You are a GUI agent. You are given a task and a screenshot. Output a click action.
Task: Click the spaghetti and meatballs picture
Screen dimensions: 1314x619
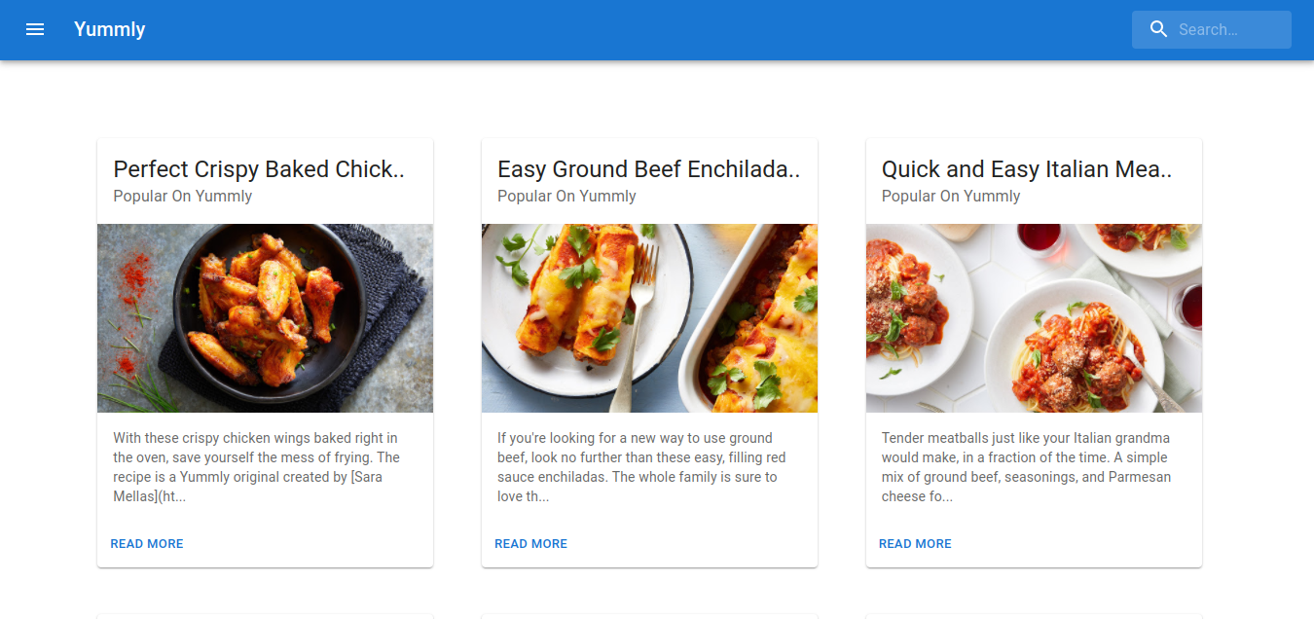[1034, 318]
